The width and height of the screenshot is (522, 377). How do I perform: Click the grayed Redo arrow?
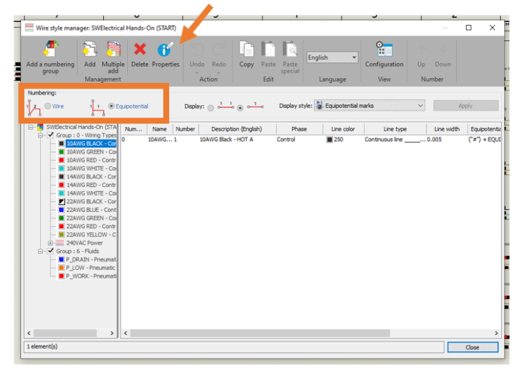(219, 49)
